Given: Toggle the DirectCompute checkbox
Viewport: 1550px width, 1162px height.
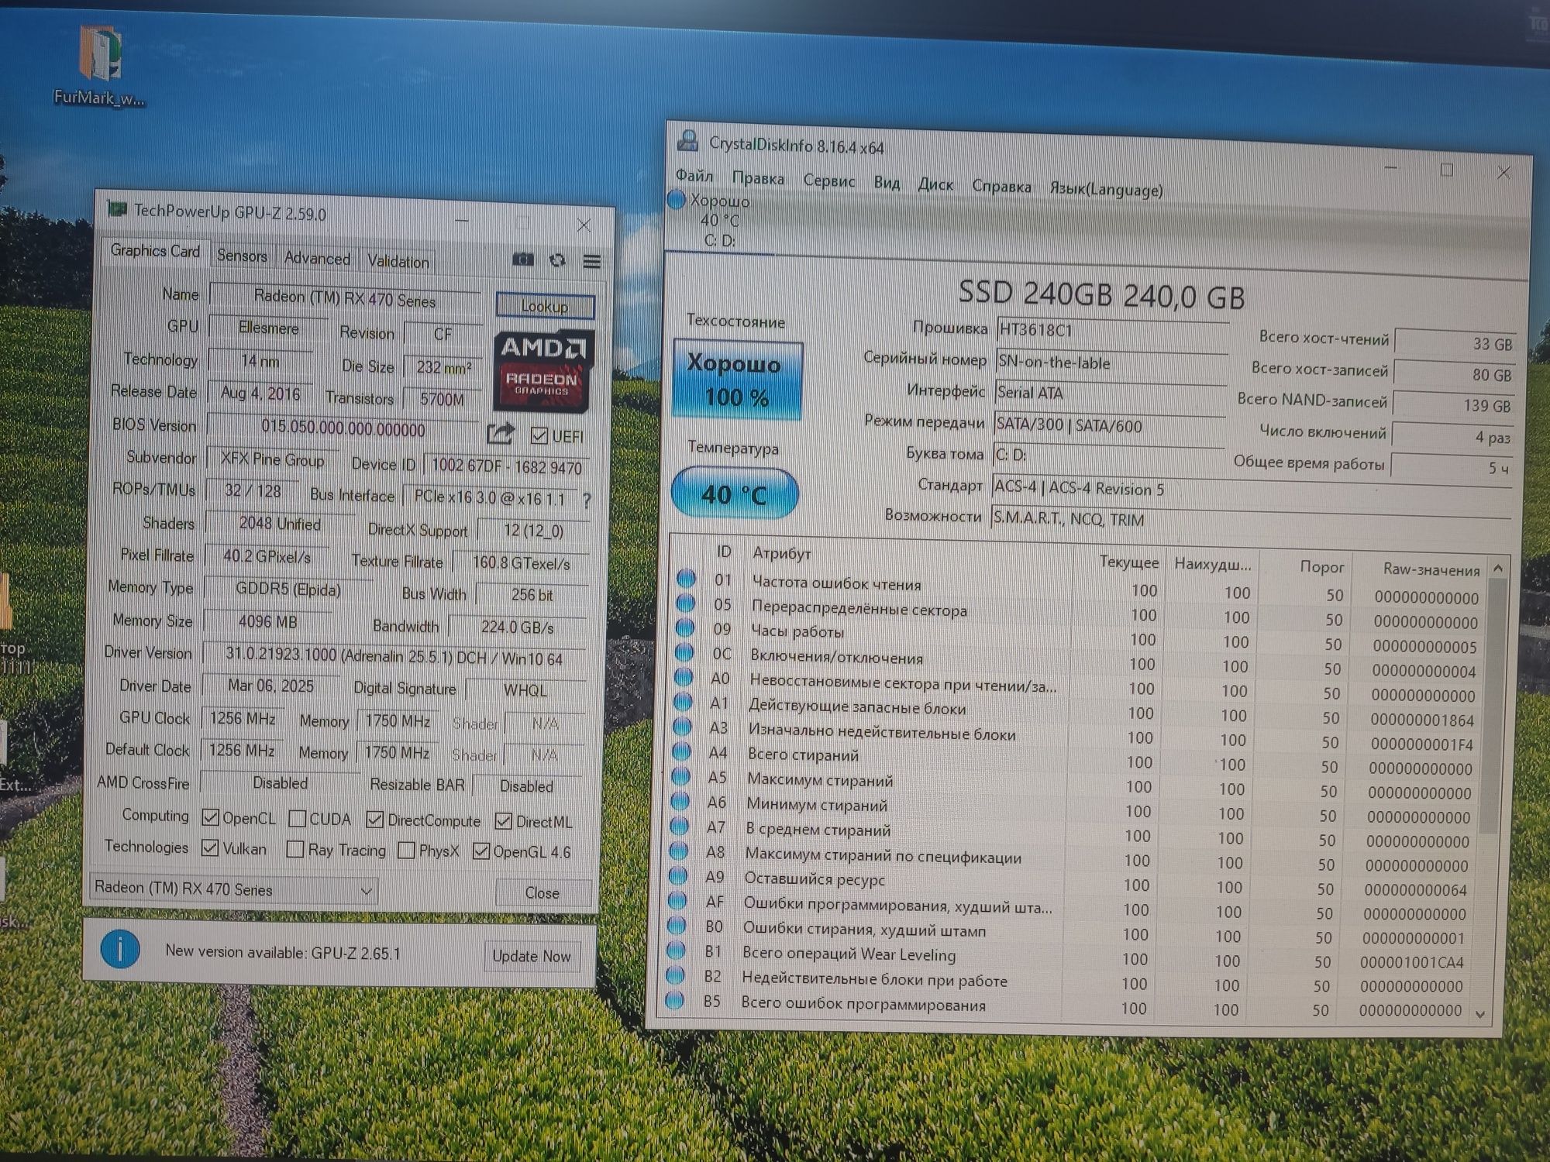Looking at the screenshot, I should pyautogui.click(x=375, y=820).
